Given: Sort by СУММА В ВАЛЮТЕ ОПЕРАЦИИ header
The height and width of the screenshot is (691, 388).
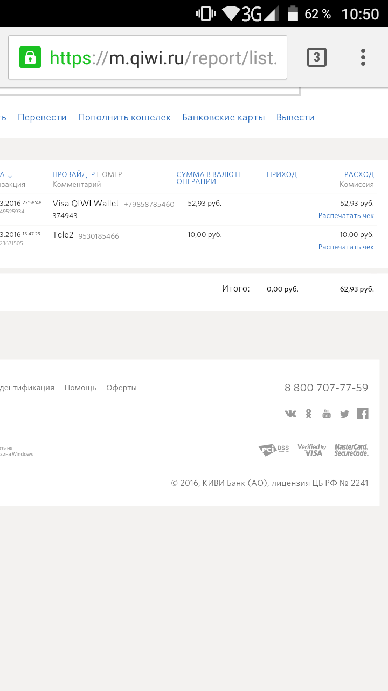Looking at the screenshot, I should pos(209,178).
